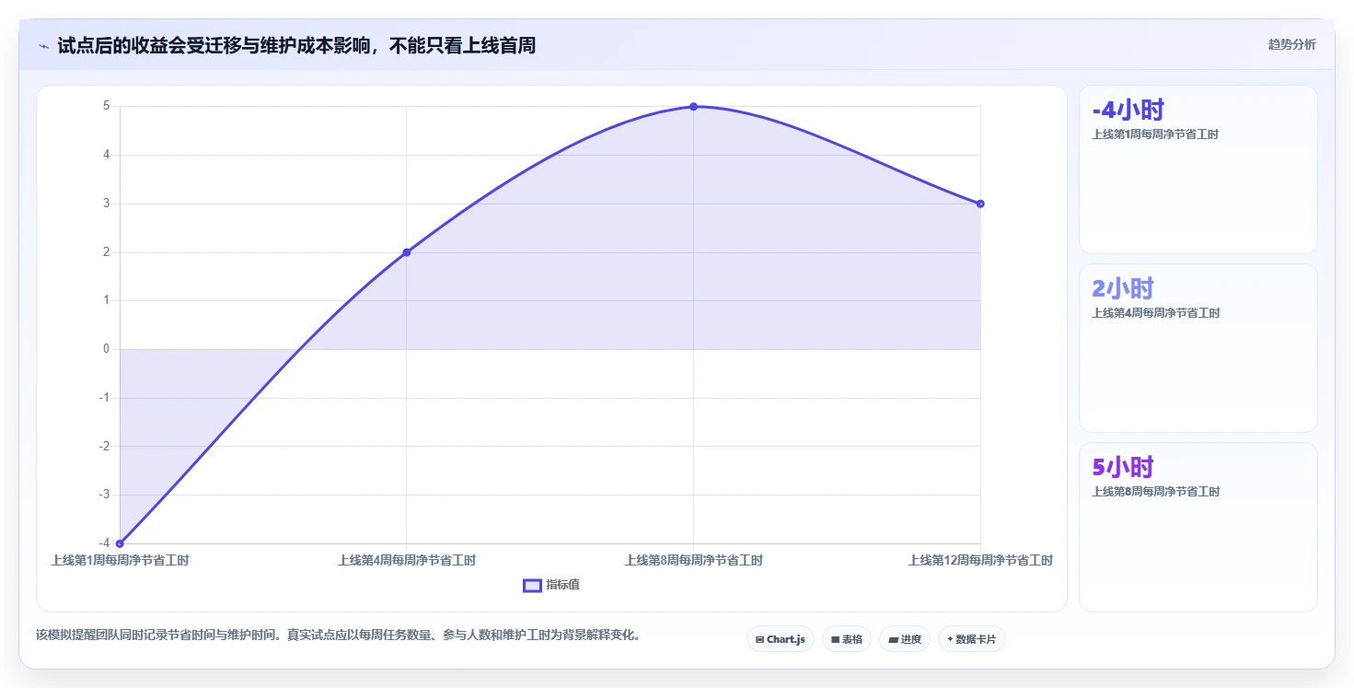The width and height of the screenshot is (1354, 688).
Task: Click the y-axis label -4
Action: pos(104,543)
